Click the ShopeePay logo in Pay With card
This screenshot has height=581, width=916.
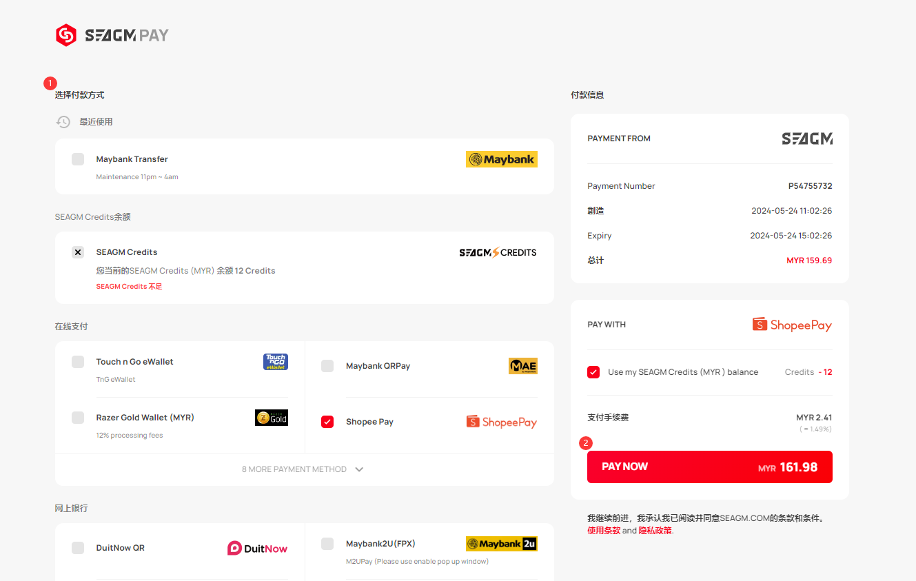[792, 325]
